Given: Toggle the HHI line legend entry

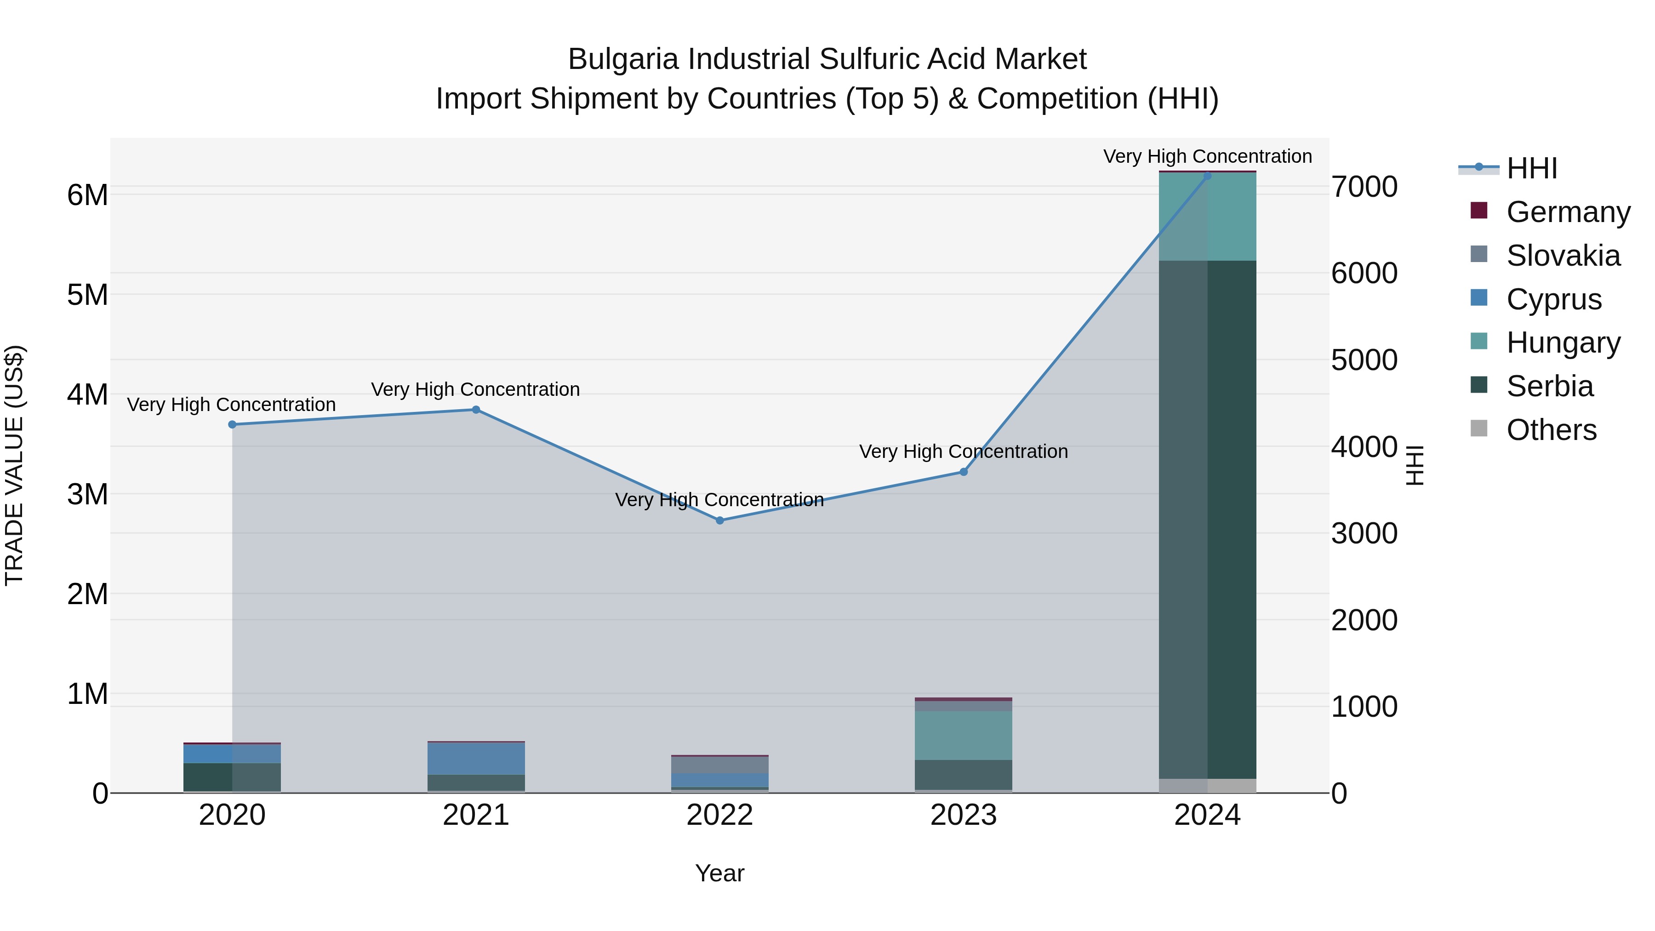Looking at the screenshot, I should coord(1508,168).
